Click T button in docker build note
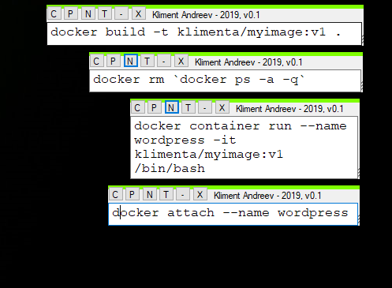This screenshot has height=288, width=392. [x=105, y=13]
